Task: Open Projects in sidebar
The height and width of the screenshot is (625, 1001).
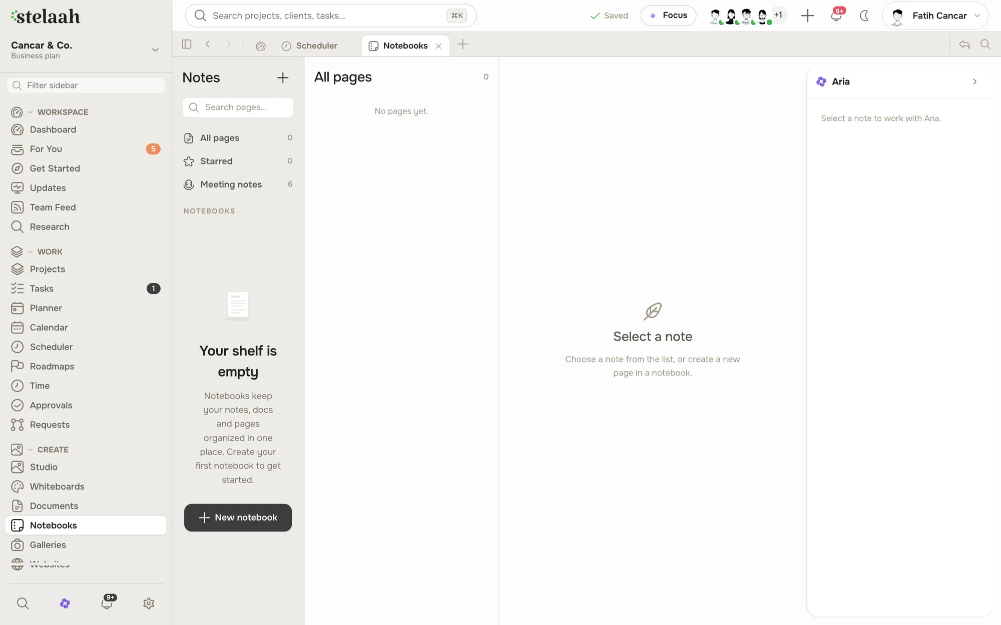Action: pyautogui.click(x=86, y=269)
